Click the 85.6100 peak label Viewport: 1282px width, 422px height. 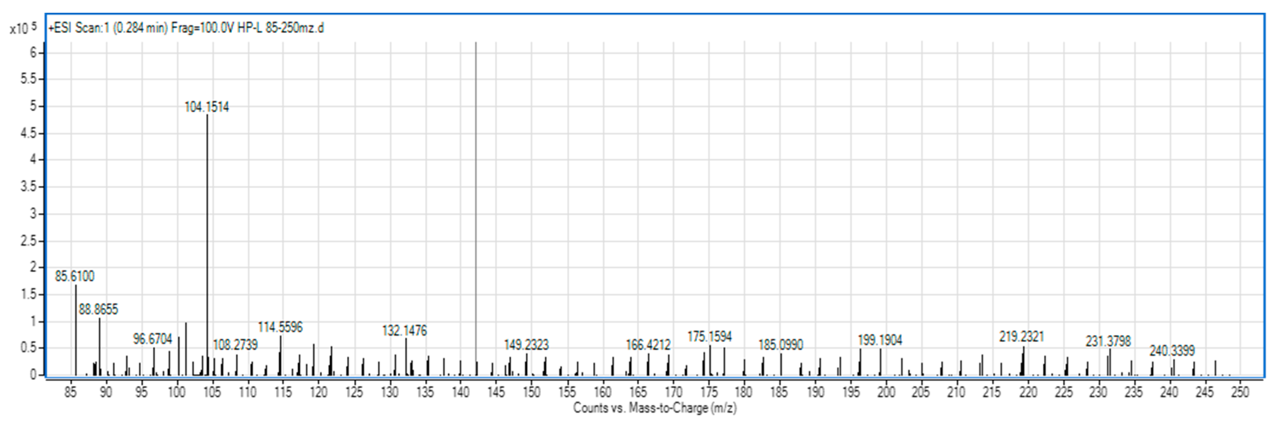[x=74, y=276]
